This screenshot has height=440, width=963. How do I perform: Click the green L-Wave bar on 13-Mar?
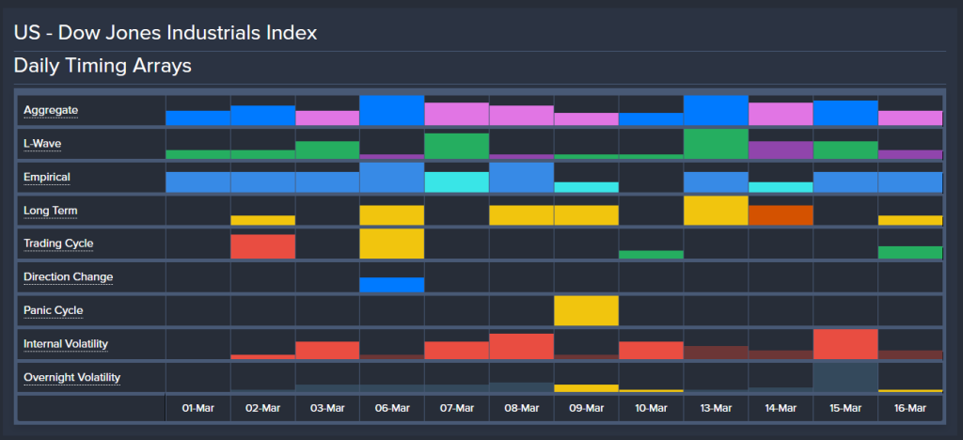tap(716, 144)
